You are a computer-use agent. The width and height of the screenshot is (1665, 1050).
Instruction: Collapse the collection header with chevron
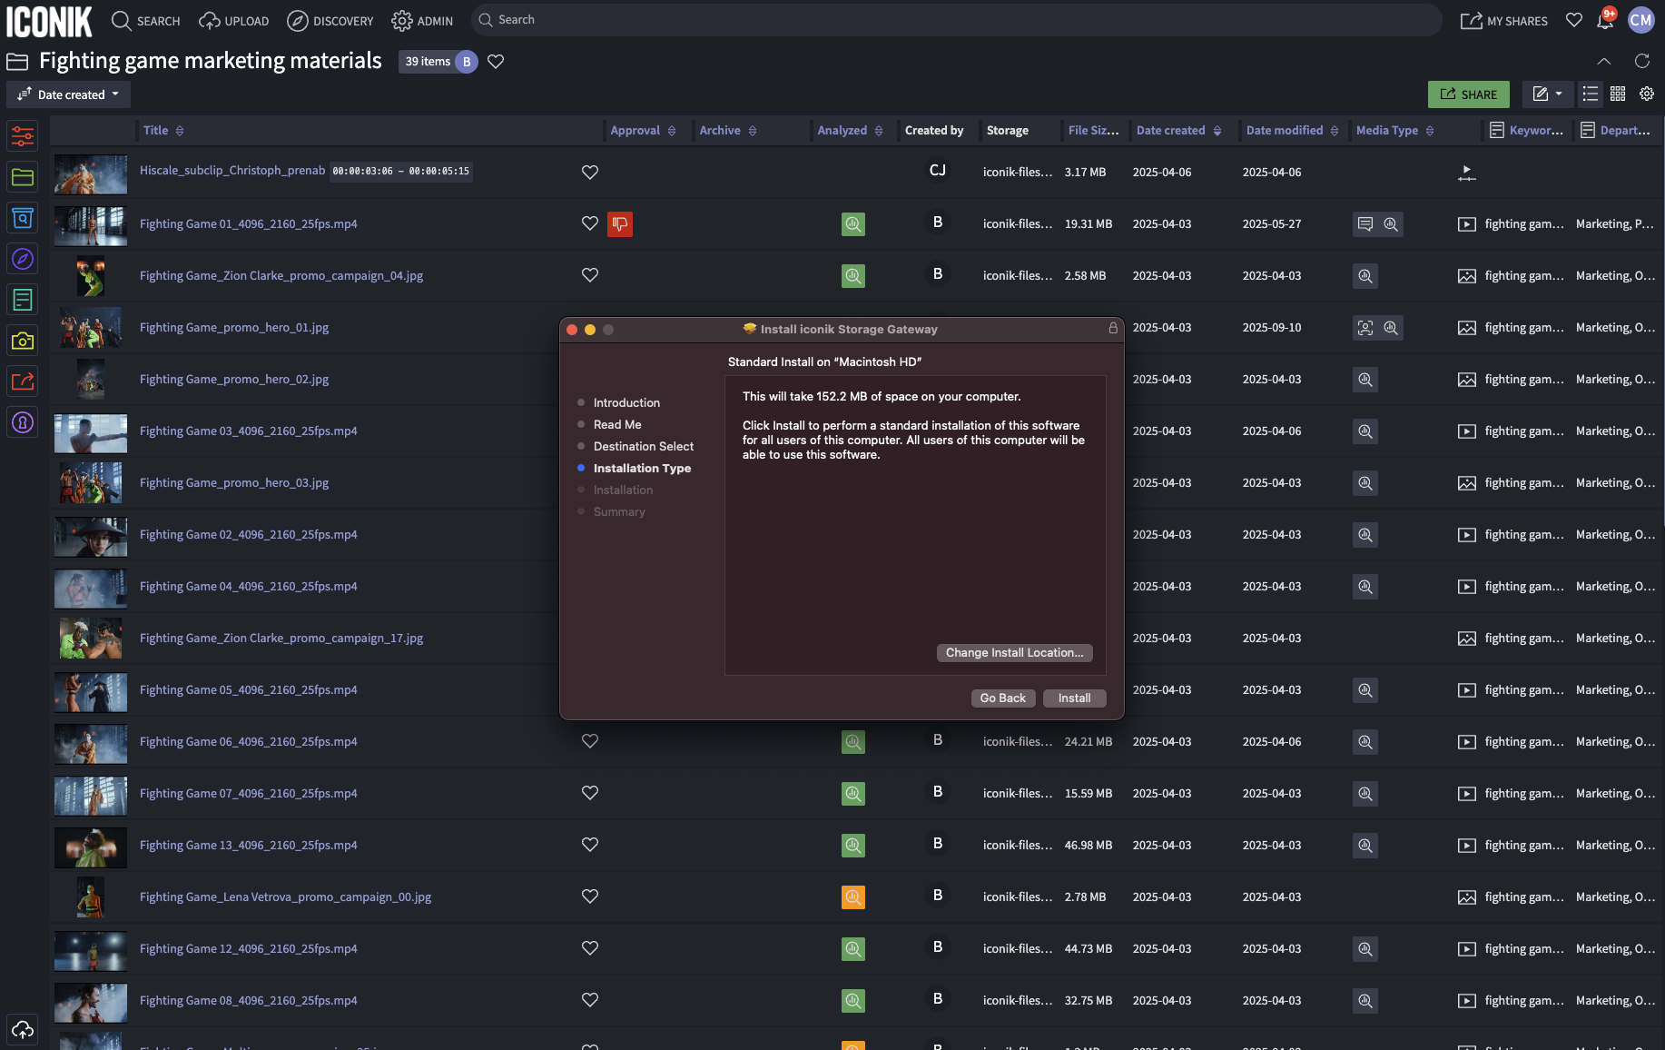click(1604, 61)
